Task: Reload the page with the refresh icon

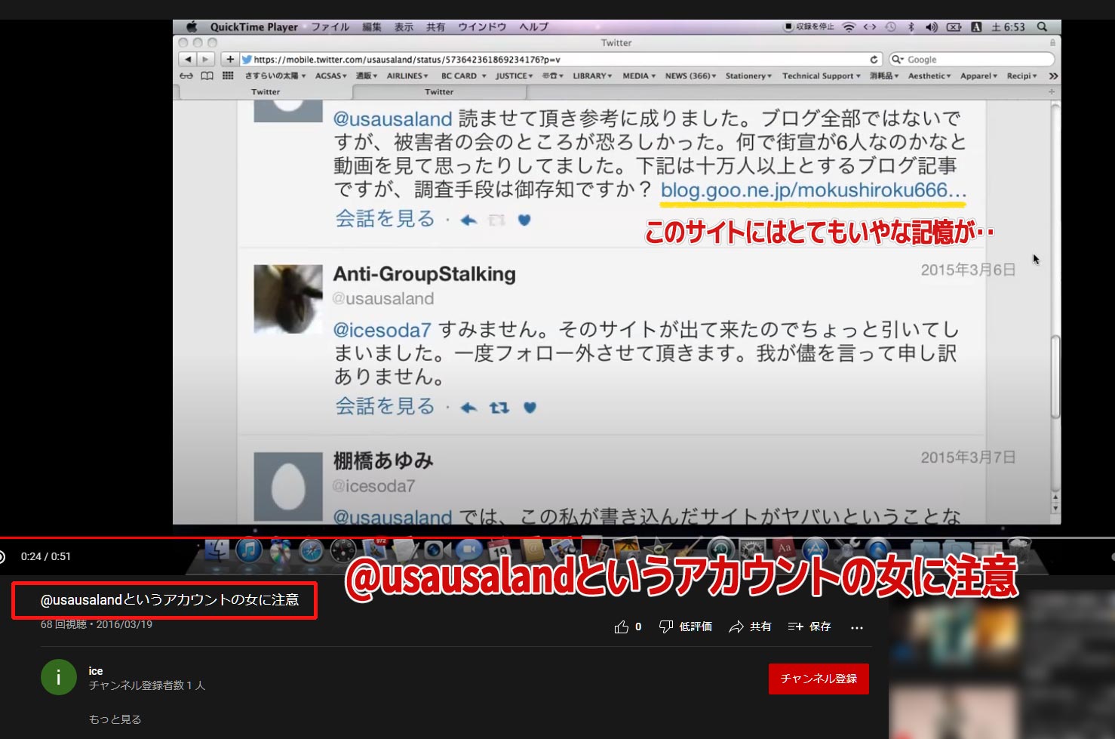Action: 874,59
